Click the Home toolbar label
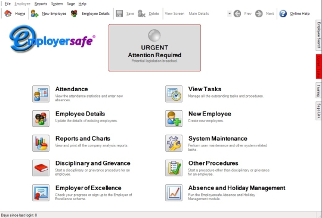 (20, 14)
